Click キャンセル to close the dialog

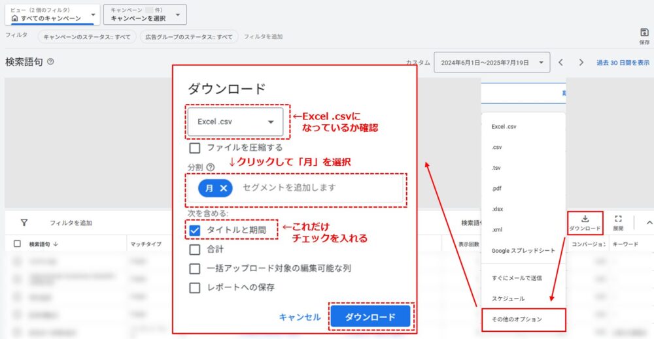point(300,317)
